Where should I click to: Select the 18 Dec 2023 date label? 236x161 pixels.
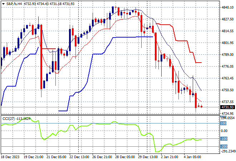[x=10, y=157]
